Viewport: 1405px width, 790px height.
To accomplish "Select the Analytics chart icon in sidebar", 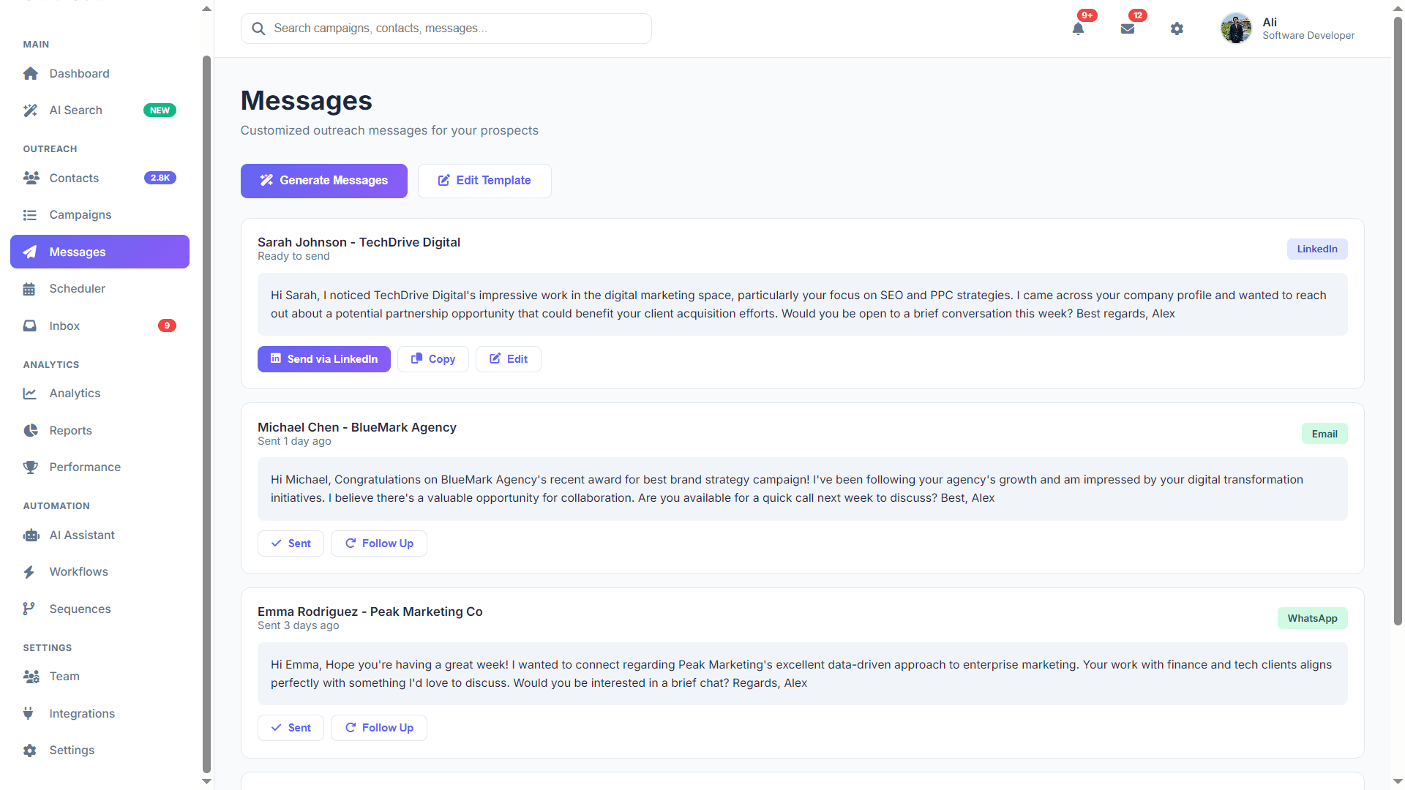I will (x=30, y=393).
